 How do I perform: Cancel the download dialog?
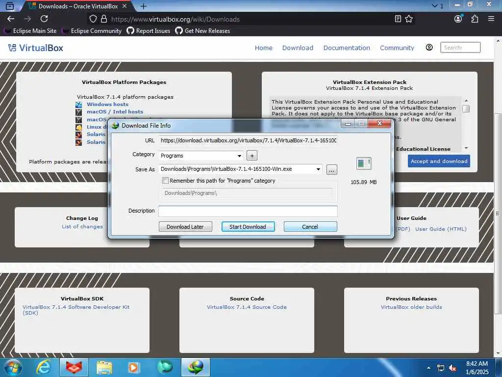[x=310, y=227]
